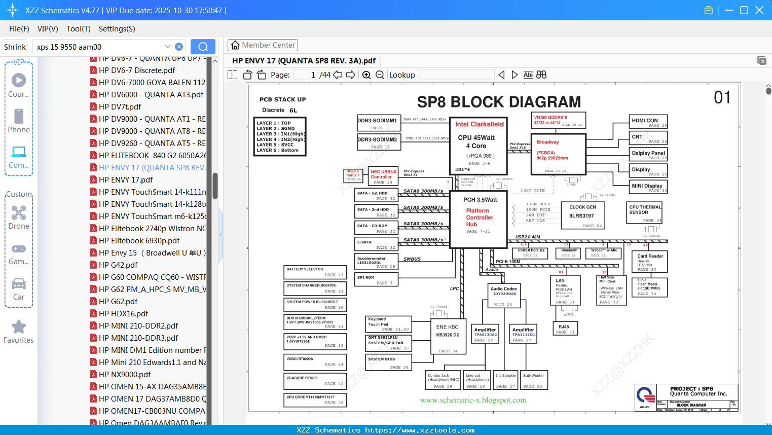The image size is (772, 435).
Task: Open www.schematic-x.blogspot.com link in diagram
Action: (x=473, y=400)
